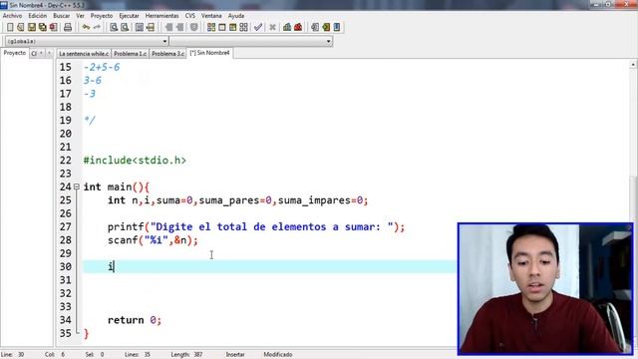The width and height of the screenshot is (638, 359).
Task: Print the document using the printer icon
Action: click(x=68, y=27)
